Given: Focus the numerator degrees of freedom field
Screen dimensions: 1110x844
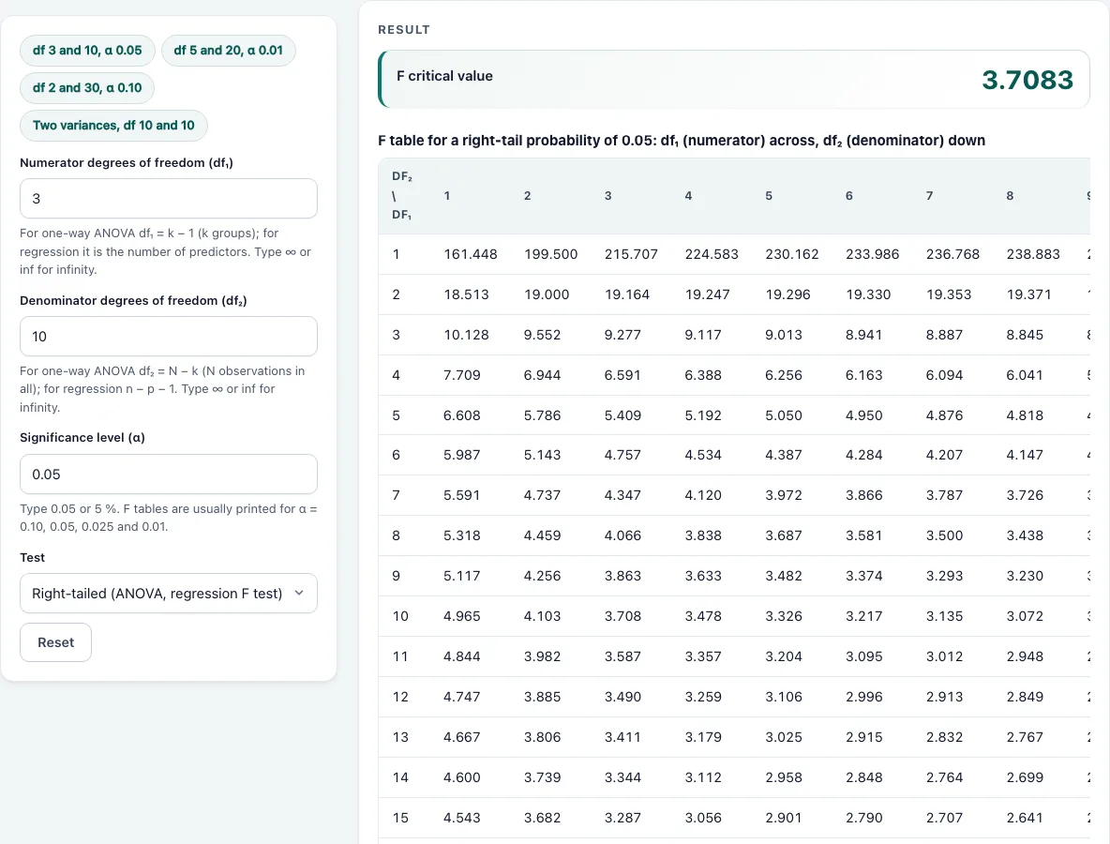Looking at the screenshot, I should [x=169, y=198].
